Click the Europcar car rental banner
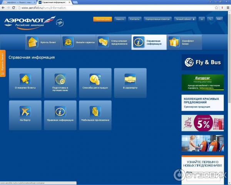The image size is (231, 185). click(203, 82)
